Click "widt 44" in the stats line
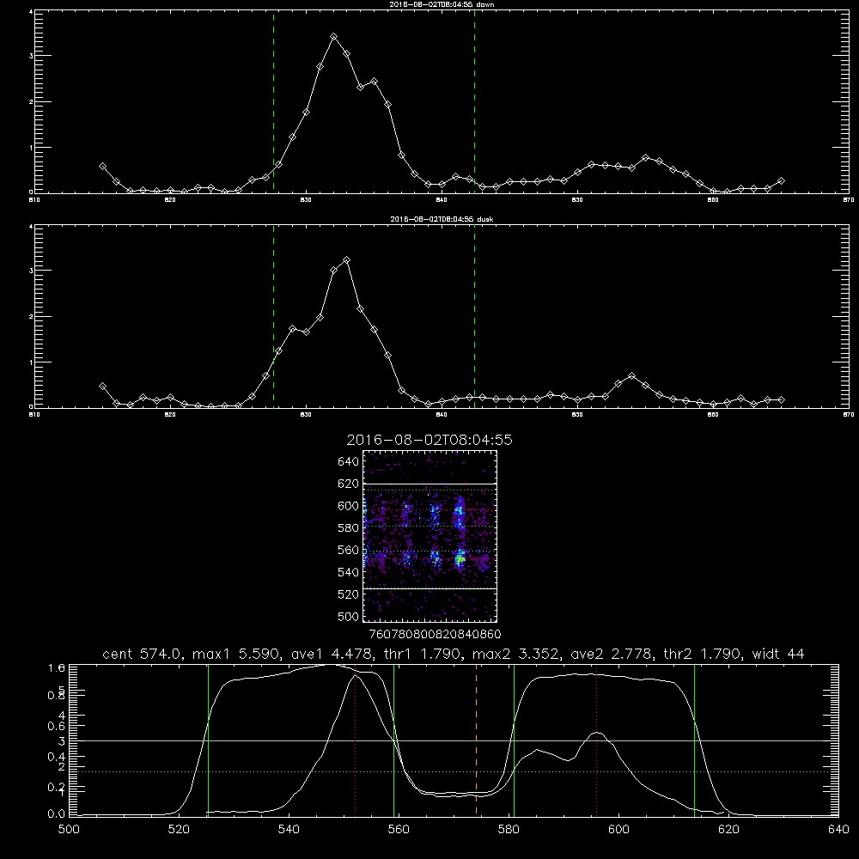The height and width of the screenshot is (859, 859). (x=778, y=654)
